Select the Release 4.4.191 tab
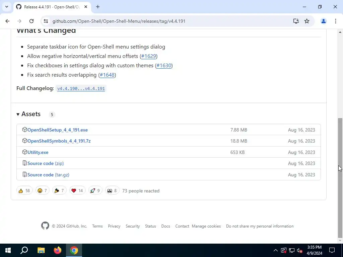The width and height of the screenshot is (343, 257). (52, 7)
